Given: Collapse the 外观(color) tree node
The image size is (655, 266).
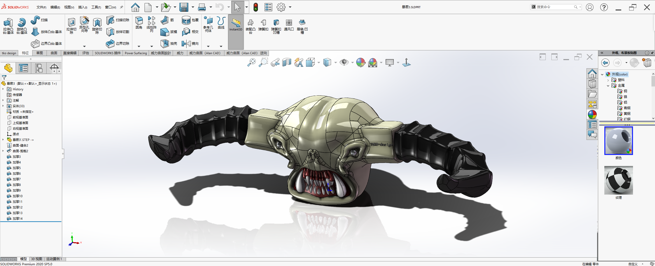Looking at the screenshot, I should point(602,74).
